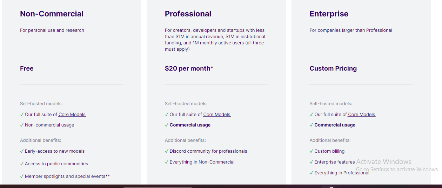Click the Custom Pricing label
Viewport: 442px width, 188px height.
pyautogui.click(x=333, y=68)
